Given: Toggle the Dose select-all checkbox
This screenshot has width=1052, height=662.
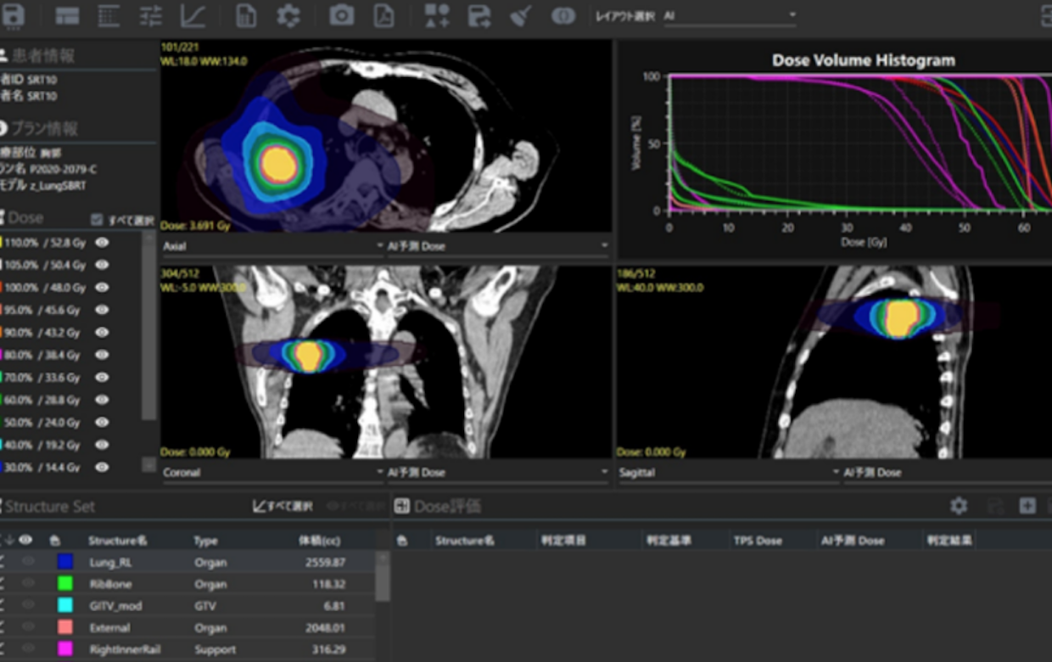Looking at the screenshot, I should (97, 220).
